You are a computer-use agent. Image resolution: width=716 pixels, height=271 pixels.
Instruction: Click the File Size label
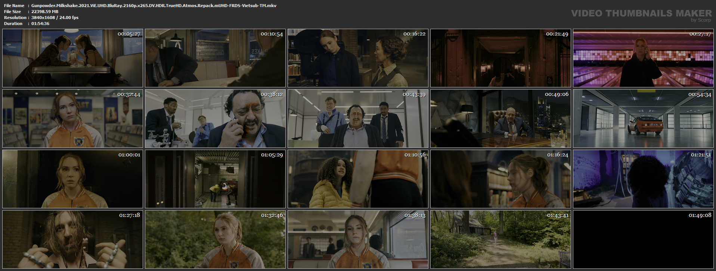[x=13, y=12]
